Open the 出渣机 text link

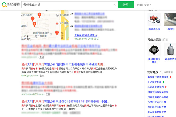[x=171, y=29]
